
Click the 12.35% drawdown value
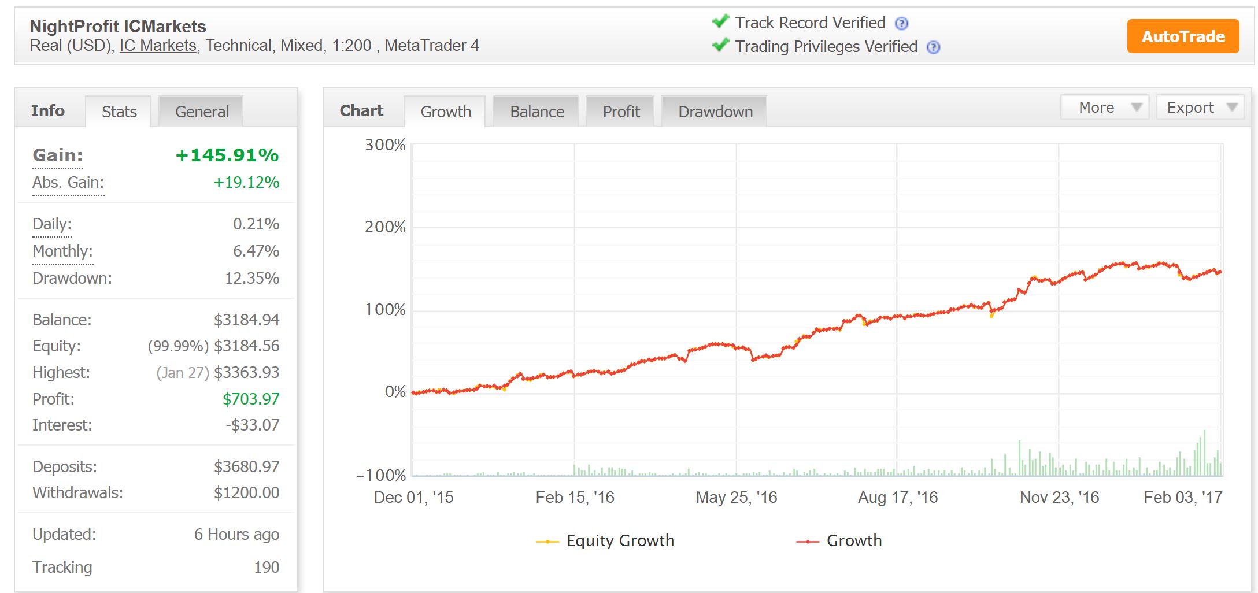click(252, 279)
